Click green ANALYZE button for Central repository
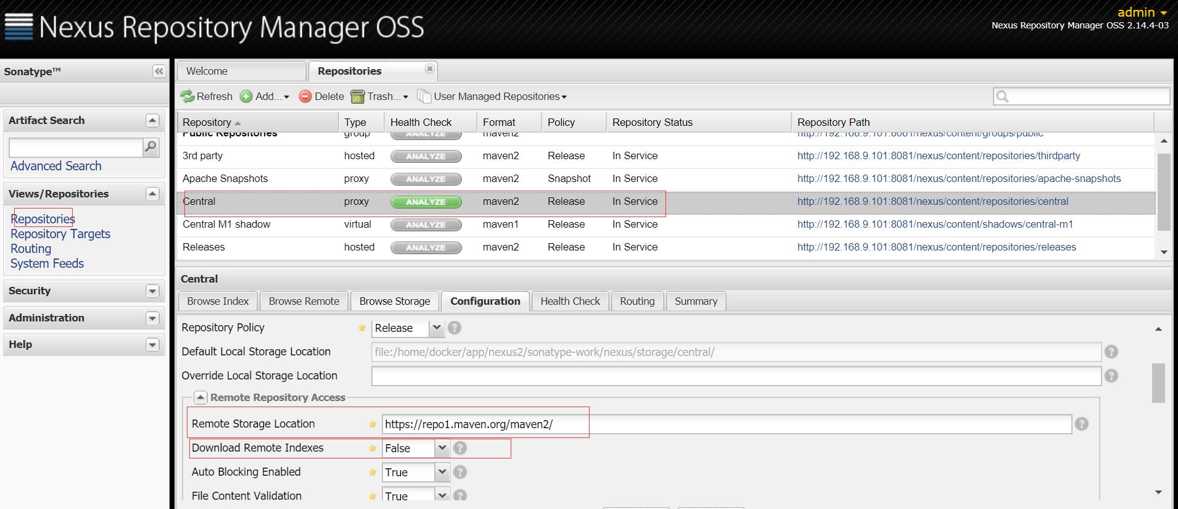Viewport: 1178px width, 509px height. coord(426,202)
